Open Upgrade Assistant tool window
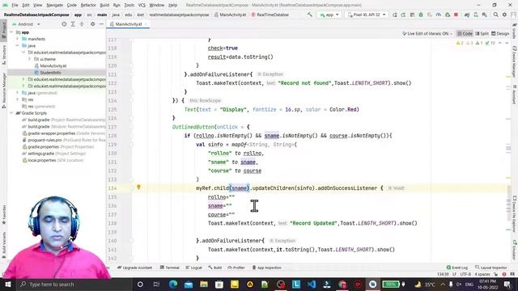Screen dimensions: 518x291 (135, 268)
